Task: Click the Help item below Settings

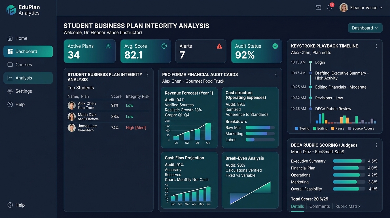Action: 28,104
